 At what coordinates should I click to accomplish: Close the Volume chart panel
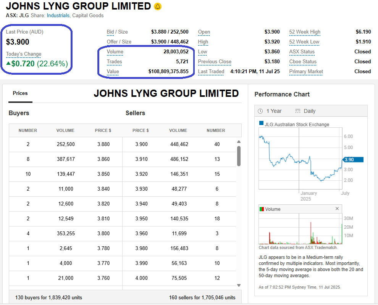click(337, 209)
